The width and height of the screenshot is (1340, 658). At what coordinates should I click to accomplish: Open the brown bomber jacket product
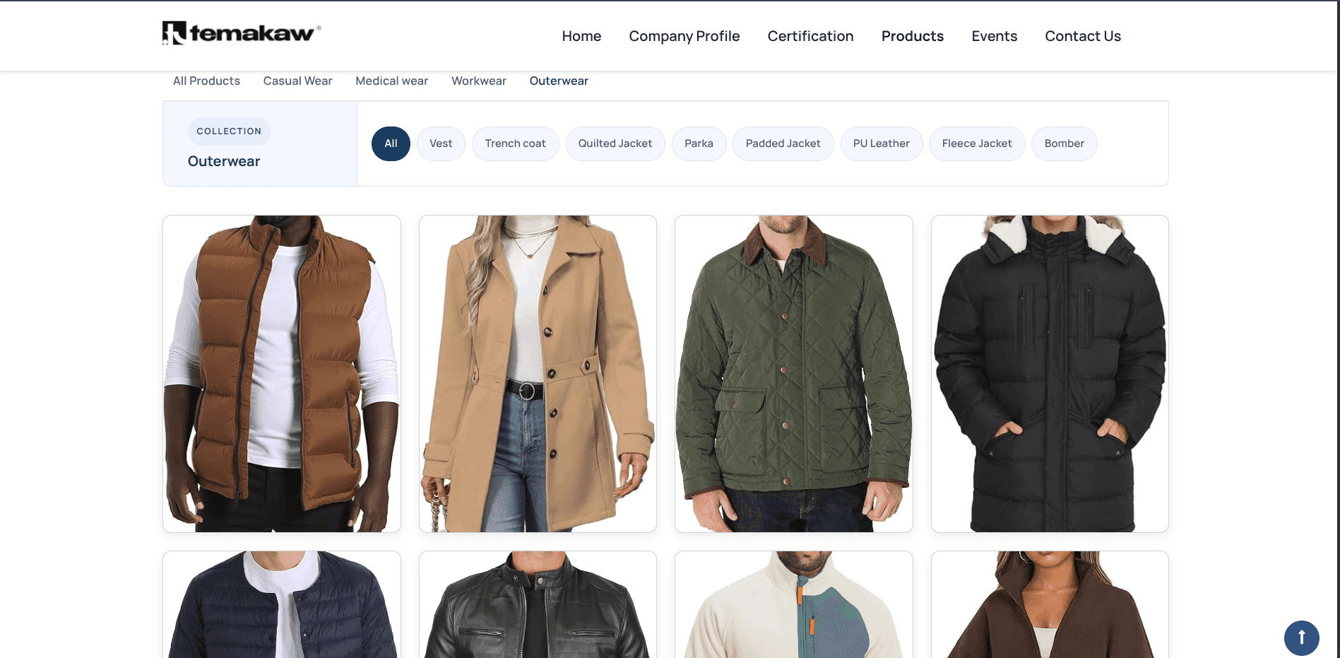click(1050, 604)
